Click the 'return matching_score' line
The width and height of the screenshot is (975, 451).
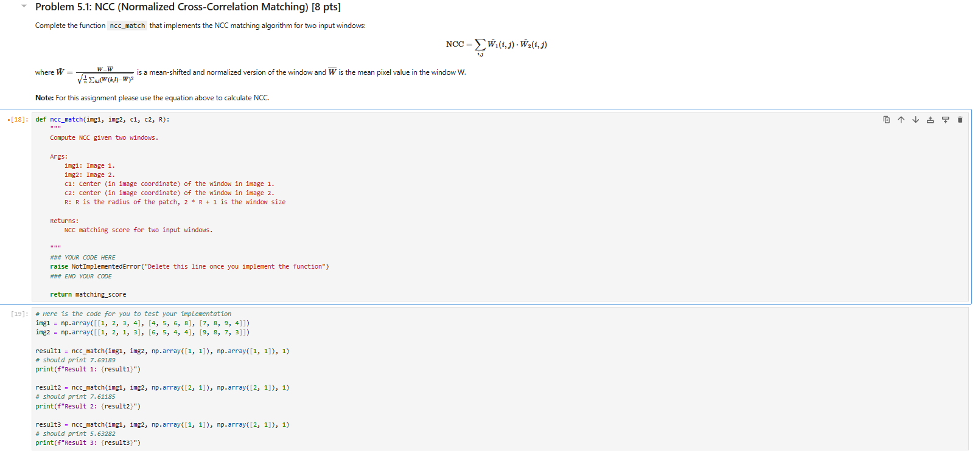[x=88, y=295]
